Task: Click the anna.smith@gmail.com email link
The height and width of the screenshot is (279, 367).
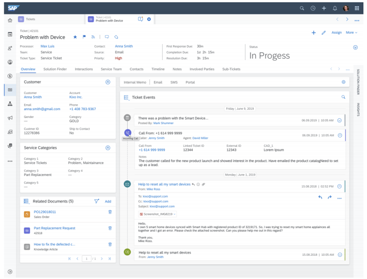Action: point(42,109)
